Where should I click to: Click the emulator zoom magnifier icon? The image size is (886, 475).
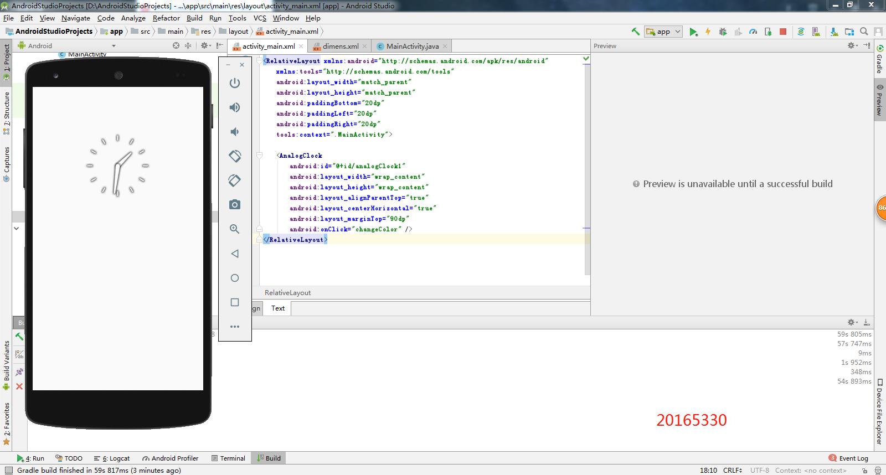click(235, 229)
